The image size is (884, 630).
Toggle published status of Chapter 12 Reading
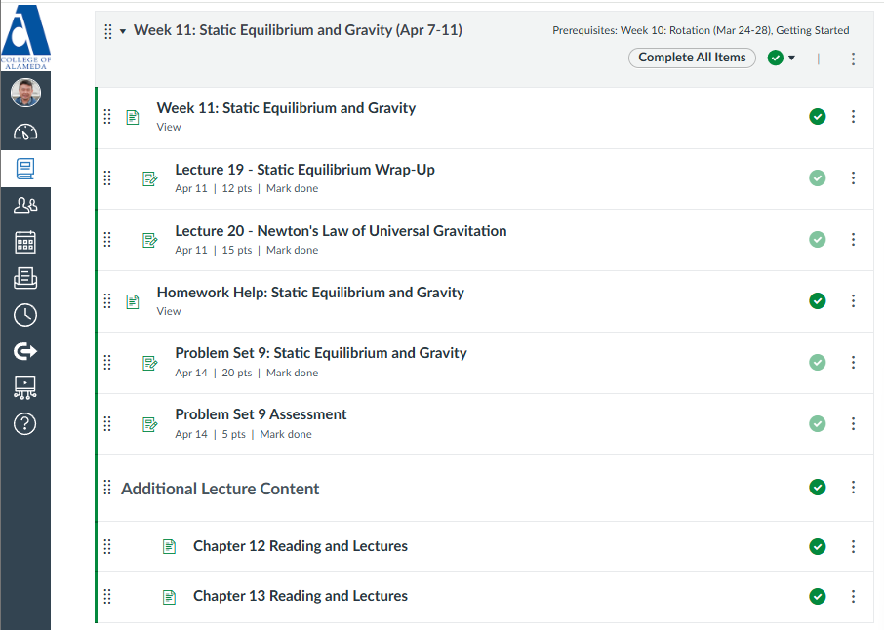pyautogui.click(x=818, y=546)
